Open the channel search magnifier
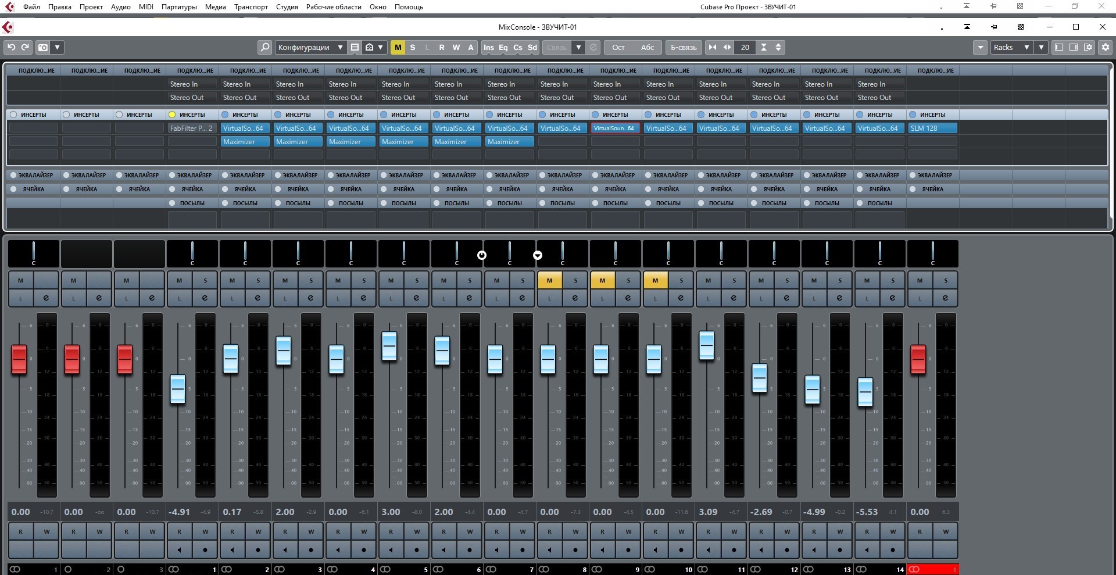 [264, 47]
